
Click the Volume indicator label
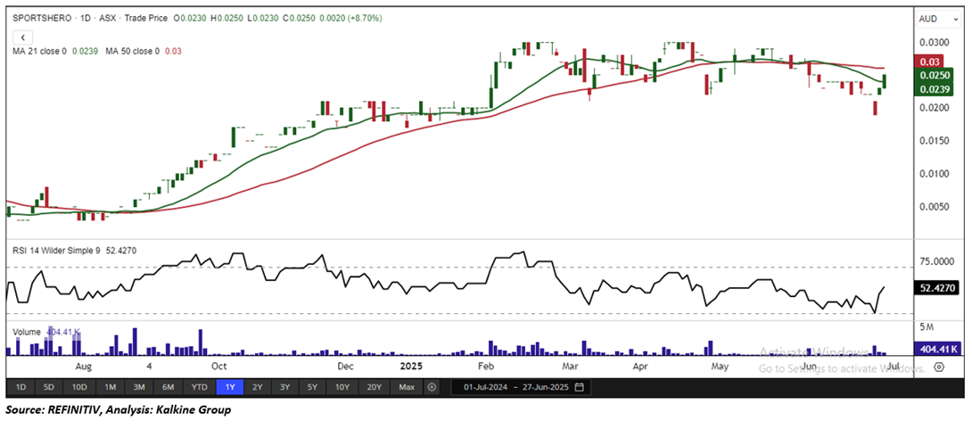click(x=28, y=332)
